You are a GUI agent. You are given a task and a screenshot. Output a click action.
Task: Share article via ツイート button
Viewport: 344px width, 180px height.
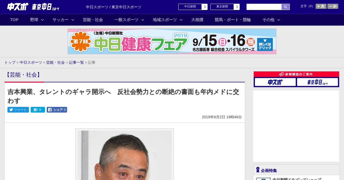(18, 110)
